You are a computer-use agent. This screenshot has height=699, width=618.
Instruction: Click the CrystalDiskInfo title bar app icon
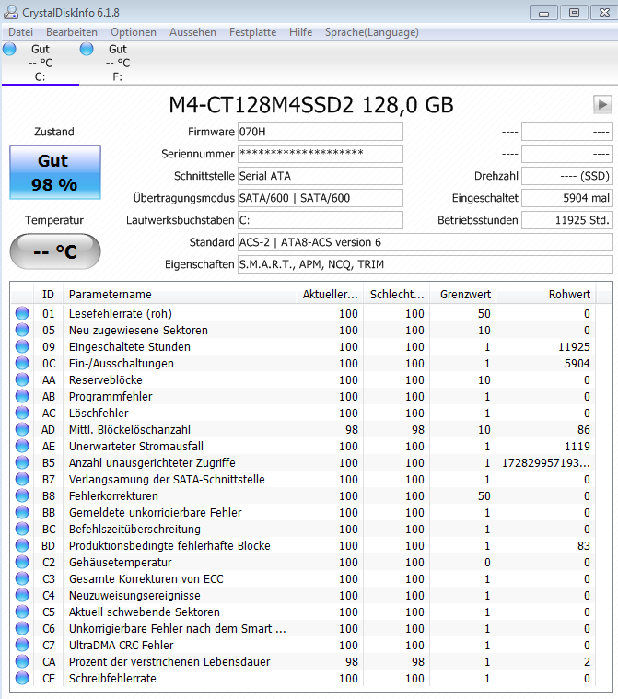click(x=11, y=12)
